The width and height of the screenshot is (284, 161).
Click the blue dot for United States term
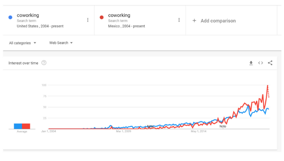(10, 17)
